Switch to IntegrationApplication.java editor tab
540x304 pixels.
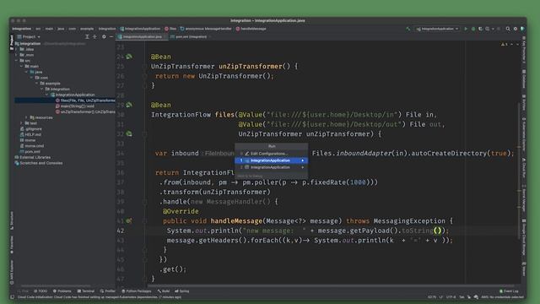click(x=142, y=36)
